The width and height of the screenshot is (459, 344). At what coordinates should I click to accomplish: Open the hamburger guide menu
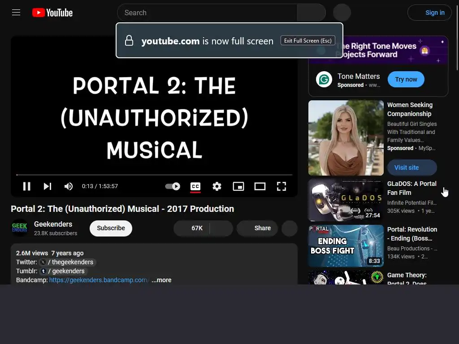(16, 13)
